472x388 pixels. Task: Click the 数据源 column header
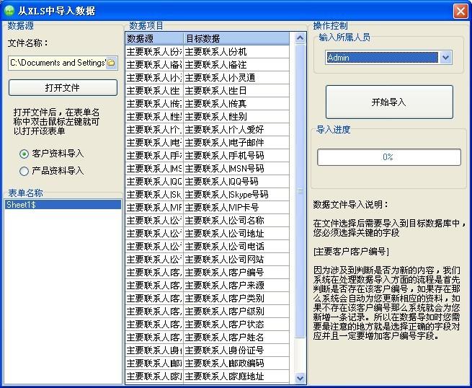(153, 38)
